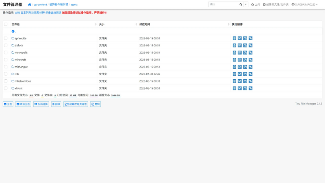Screen dimensions: 325x183
Task: Check the metropolis row checkbox
Action: point(6,52)
